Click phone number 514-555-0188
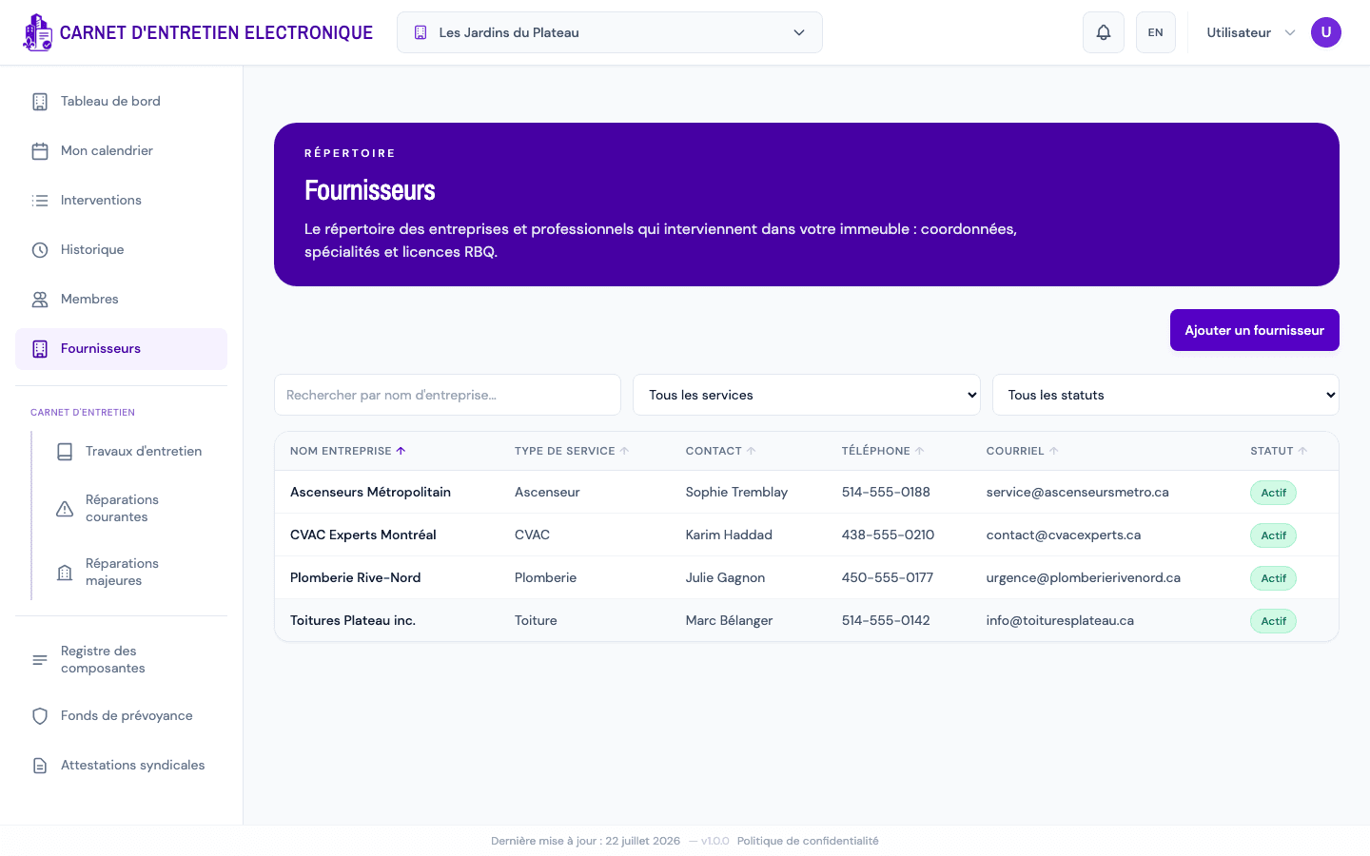 pyautogui.click(x=886, y=492)
